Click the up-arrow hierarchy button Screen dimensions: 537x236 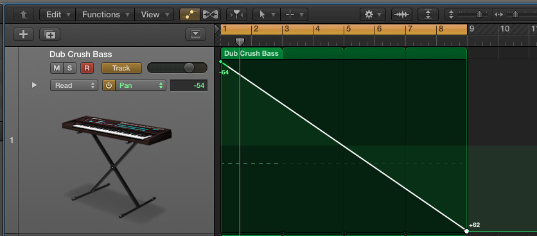[x=24, y=15]
